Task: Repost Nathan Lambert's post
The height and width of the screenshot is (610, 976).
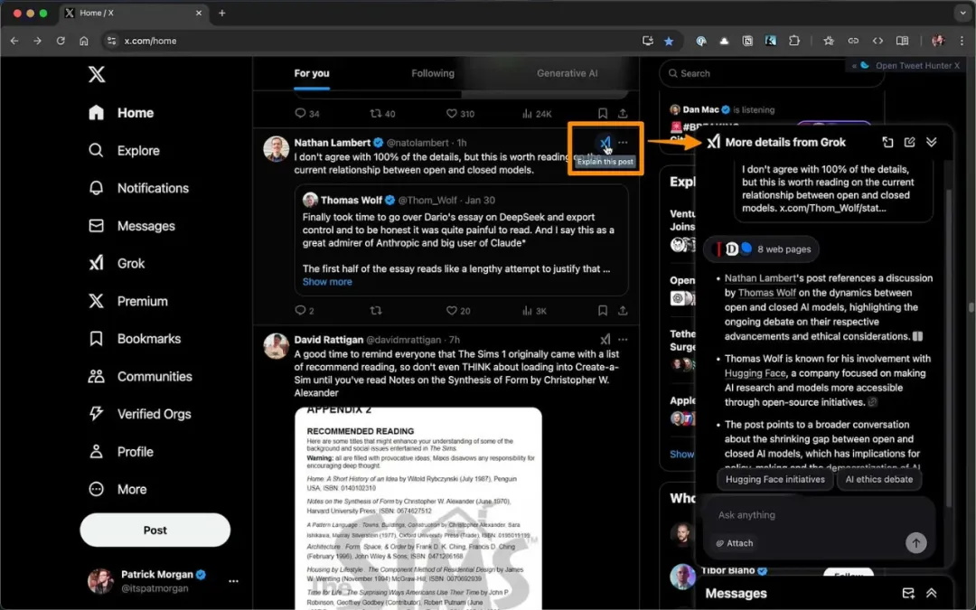Action: tap(375, 310)
